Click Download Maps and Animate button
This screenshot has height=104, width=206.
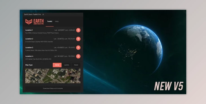(53, 89)
